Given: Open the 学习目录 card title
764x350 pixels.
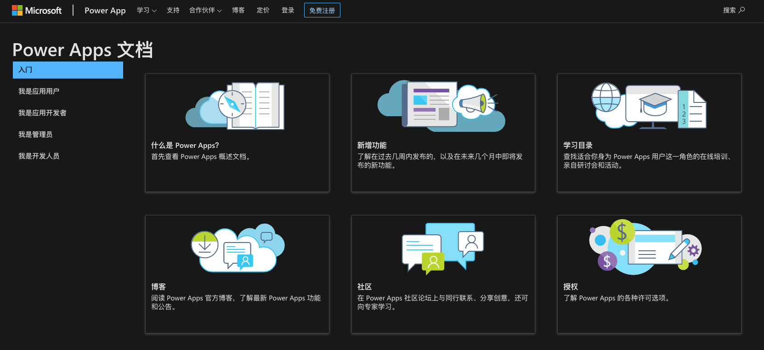Looking at the screenshot, I should point(578,145).
